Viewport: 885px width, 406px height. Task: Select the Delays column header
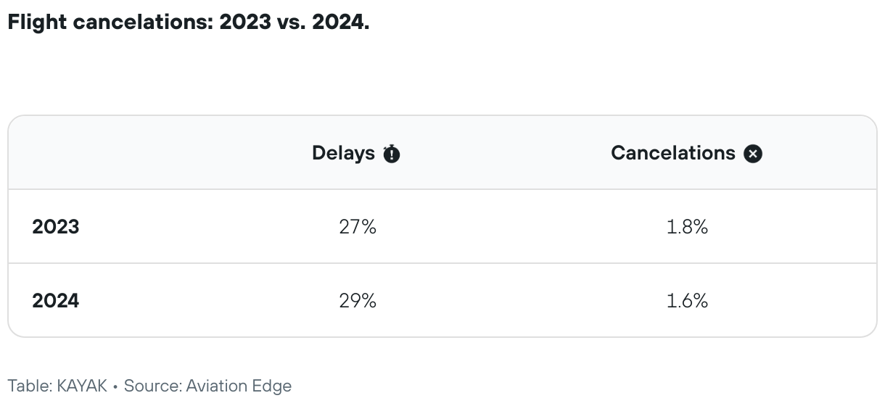(356, 154)
